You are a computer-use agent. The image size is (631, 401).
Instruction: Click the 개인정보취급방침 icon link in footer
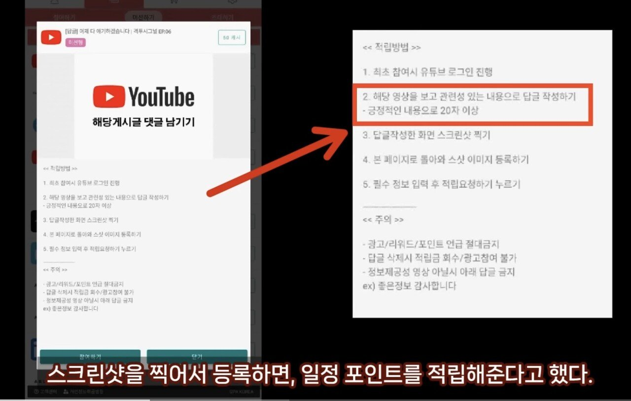click(x=66, y=392)
